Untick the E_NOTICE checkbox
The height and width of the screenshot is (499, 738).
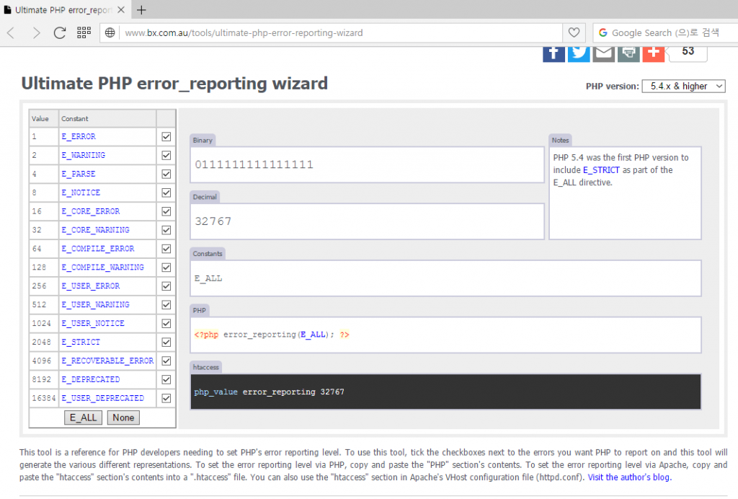click(x=166, y=193)
